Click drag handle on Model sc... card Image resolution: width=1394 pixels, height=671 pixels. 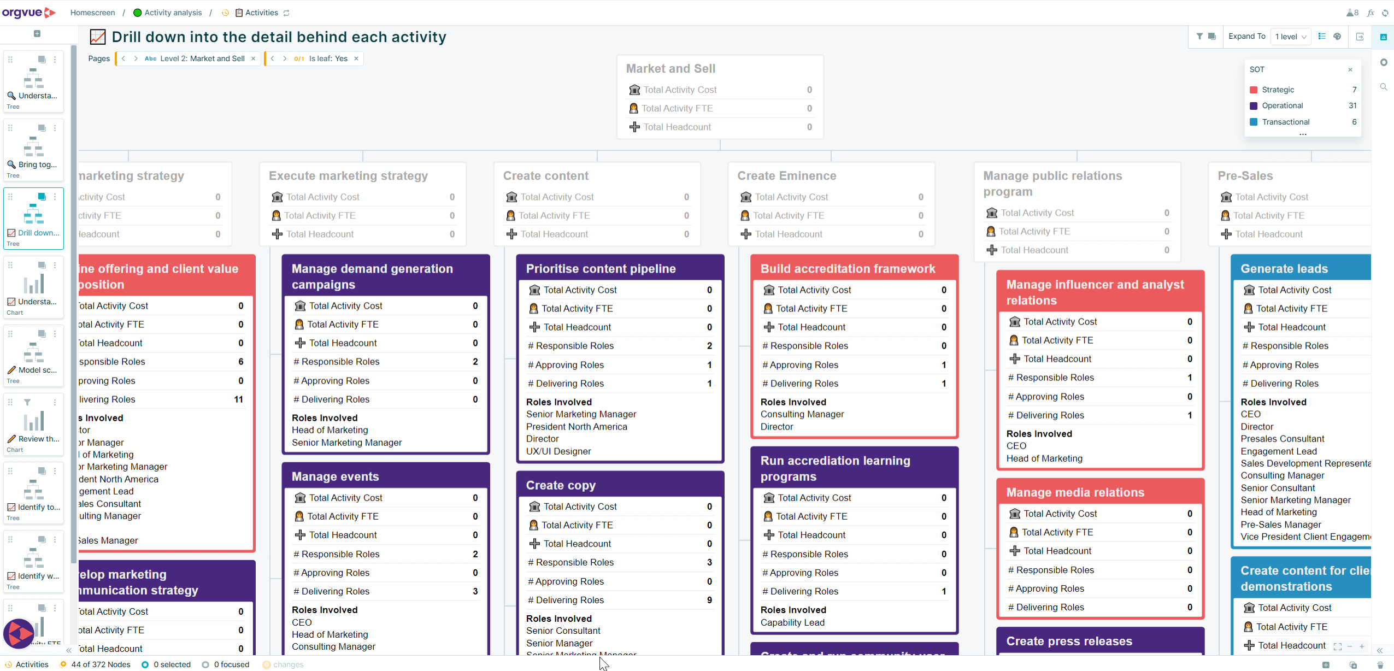click(x=10, y=334)
